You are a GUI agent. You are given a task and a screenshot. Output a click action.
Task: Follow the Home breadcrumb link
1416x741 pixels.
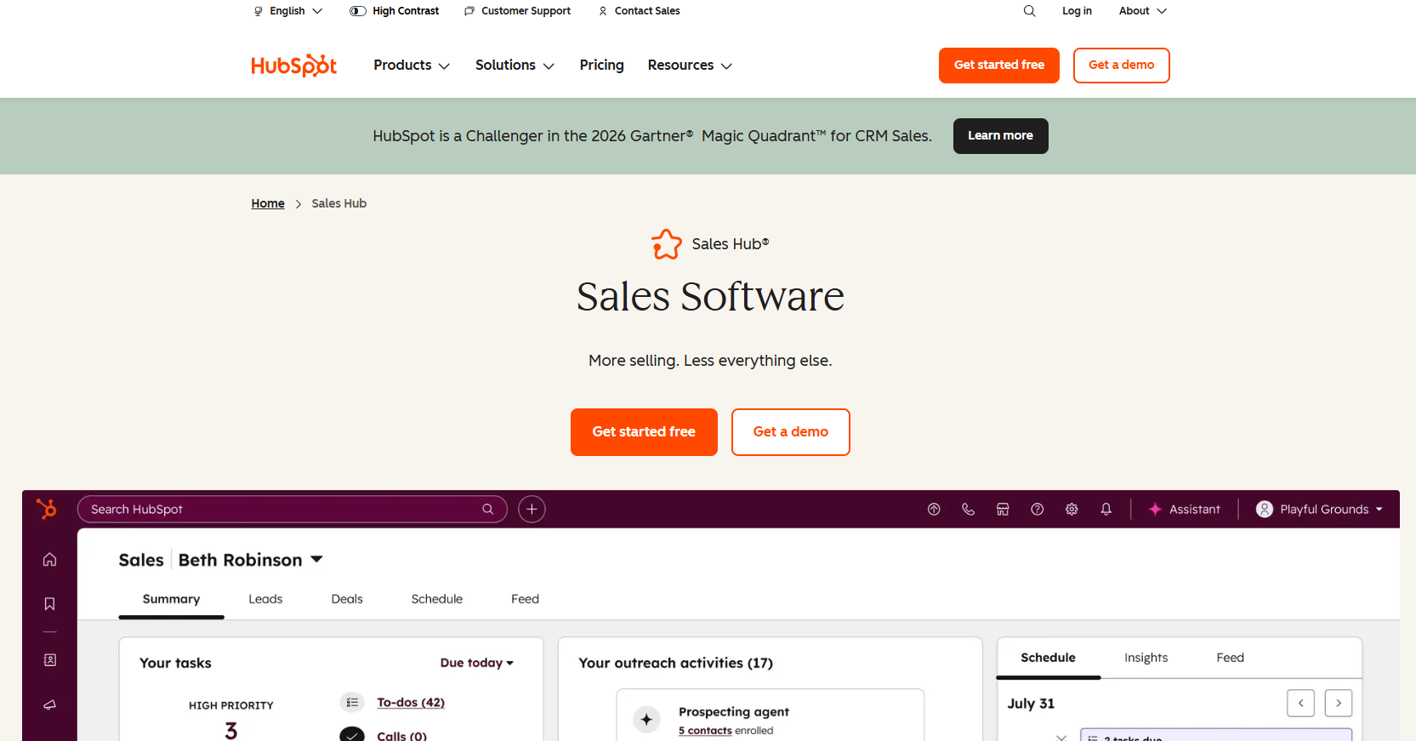click(x=268, y=203)
